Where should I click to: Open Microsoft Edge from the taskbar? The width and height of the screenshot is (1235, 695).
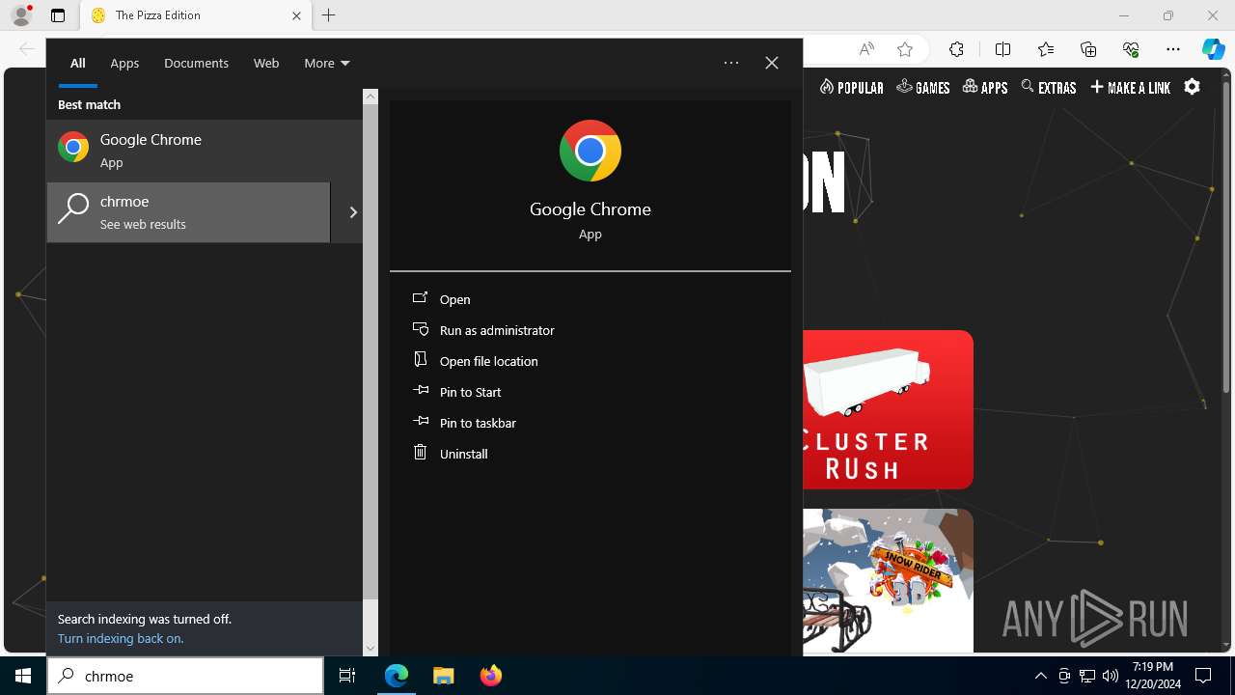pos(397,676)
